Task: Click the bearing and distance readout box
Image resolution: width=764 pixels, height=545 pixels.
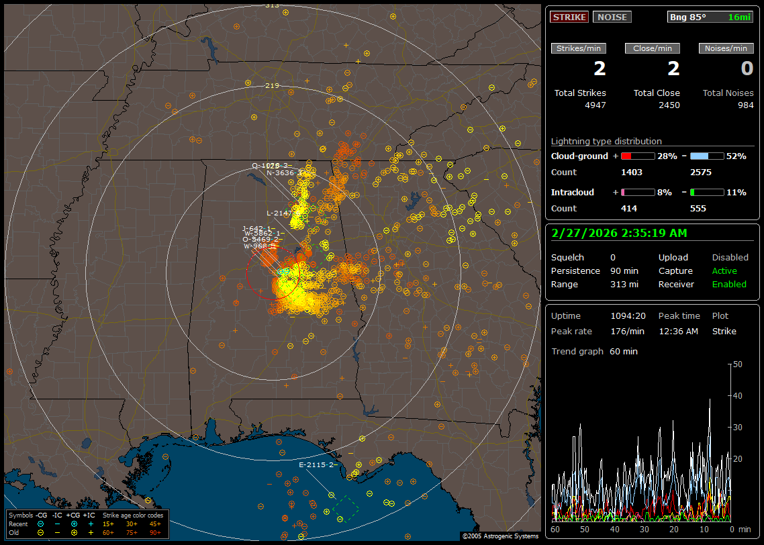Action: coord(710,17)
